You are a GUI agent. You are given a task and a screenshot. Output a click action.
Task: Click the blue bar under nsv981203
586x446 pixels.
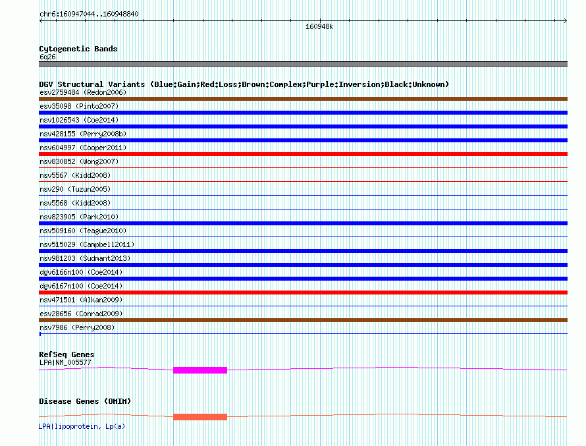coord(303,265)
